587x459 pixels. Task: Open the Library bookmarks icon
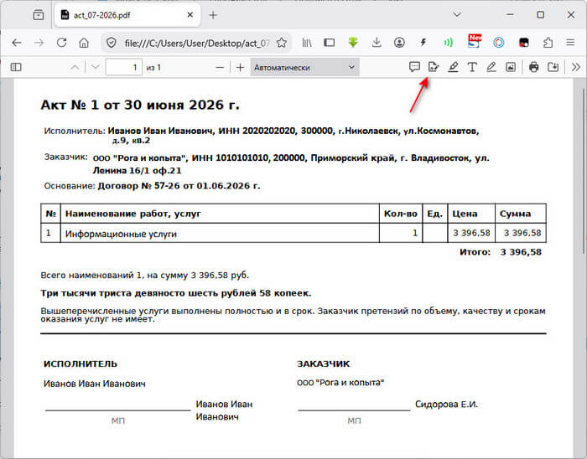pos(307,43)
